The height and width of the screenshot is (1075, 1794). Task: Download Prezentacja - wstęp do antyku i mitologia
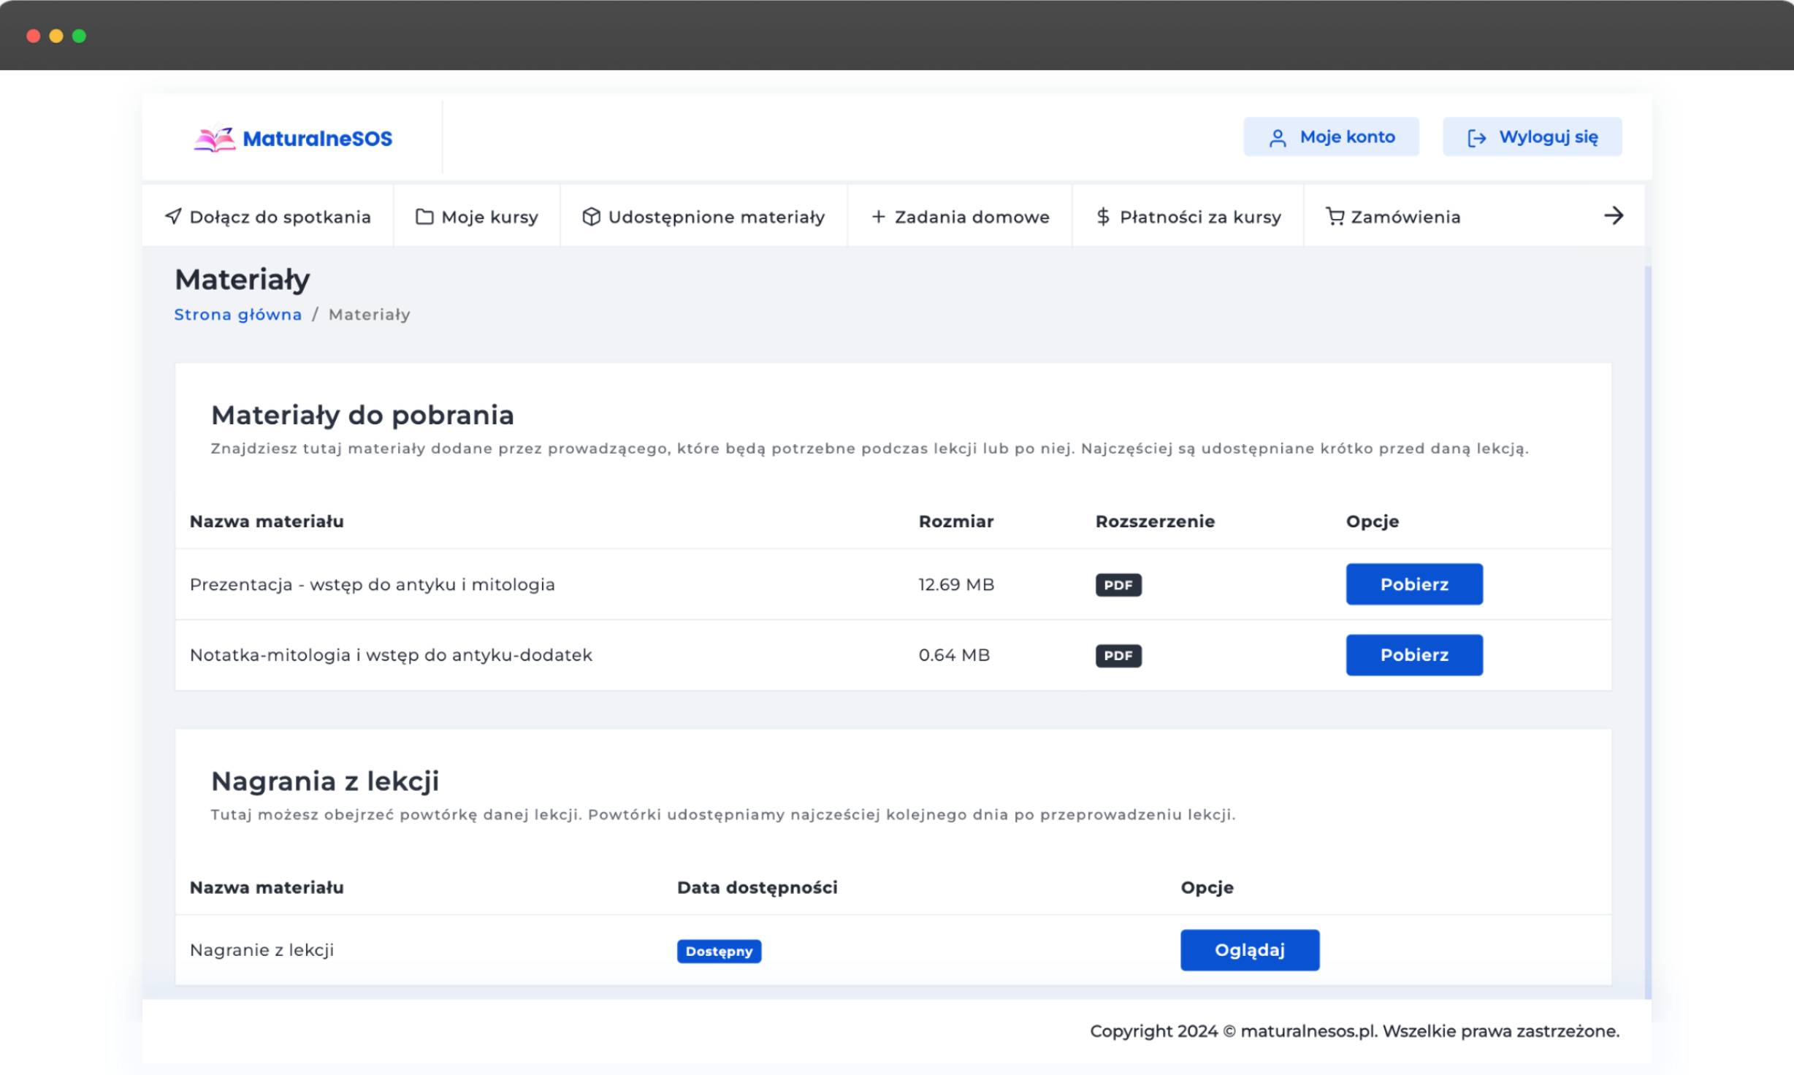click(1413, 584)
